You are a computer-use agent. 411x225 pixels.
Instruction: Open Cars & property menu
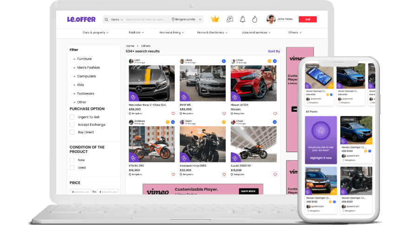pyautogui.click(x=95, y=32)
